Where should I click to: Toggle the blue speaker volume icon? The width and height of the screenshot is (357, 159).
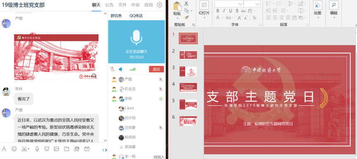[x=121, y=69]
